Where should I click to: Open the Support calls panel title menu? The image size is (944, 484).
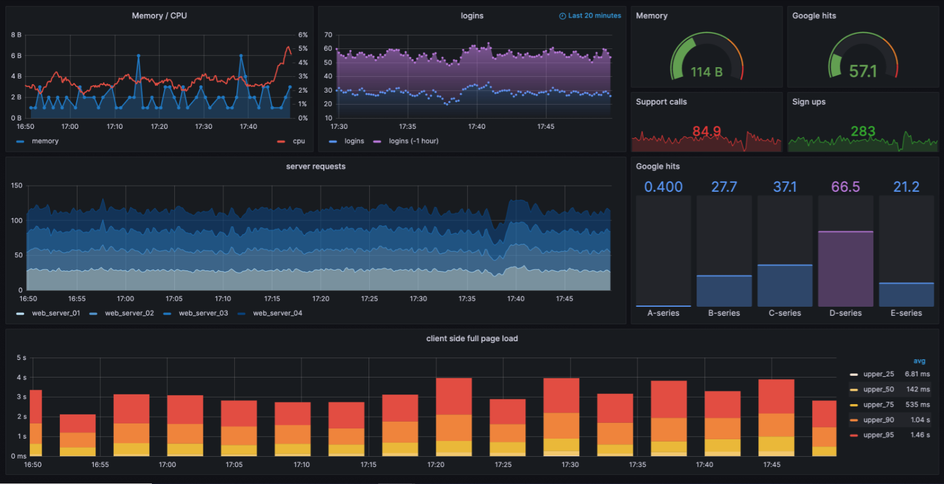[661, 102]
